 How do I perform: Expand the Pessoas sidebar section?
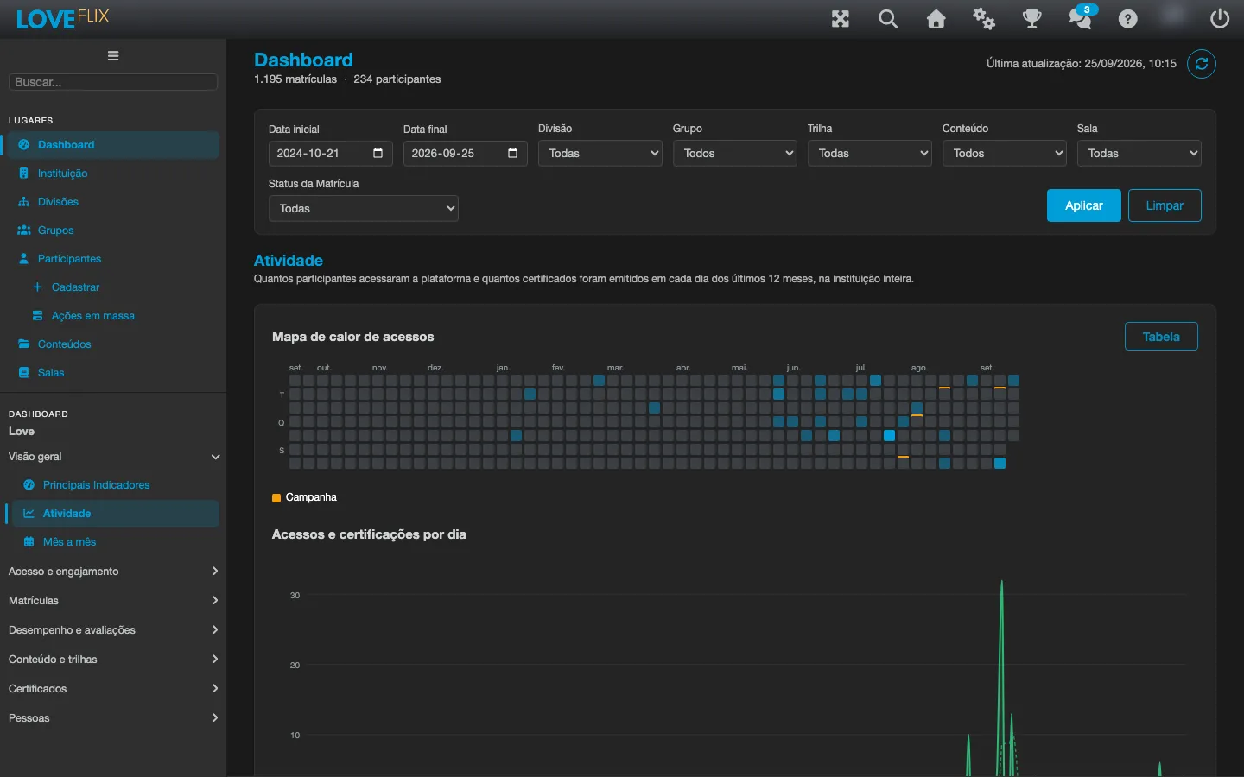point(113,718)
